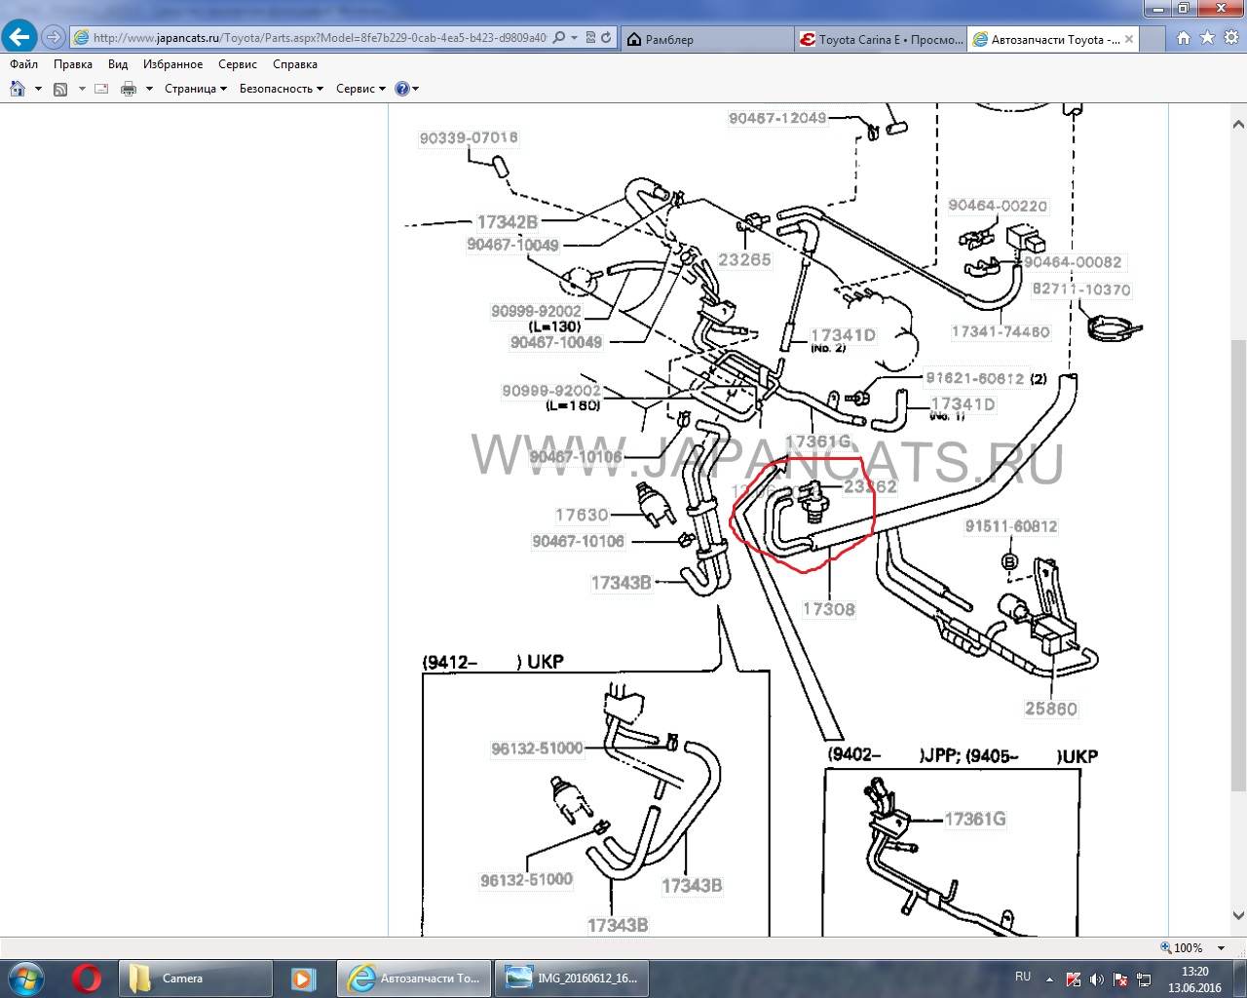Open Opera browser from the taskbar
Image resolution: width=1247 pixels, height=998 pixels.
[x=86, y=978]
